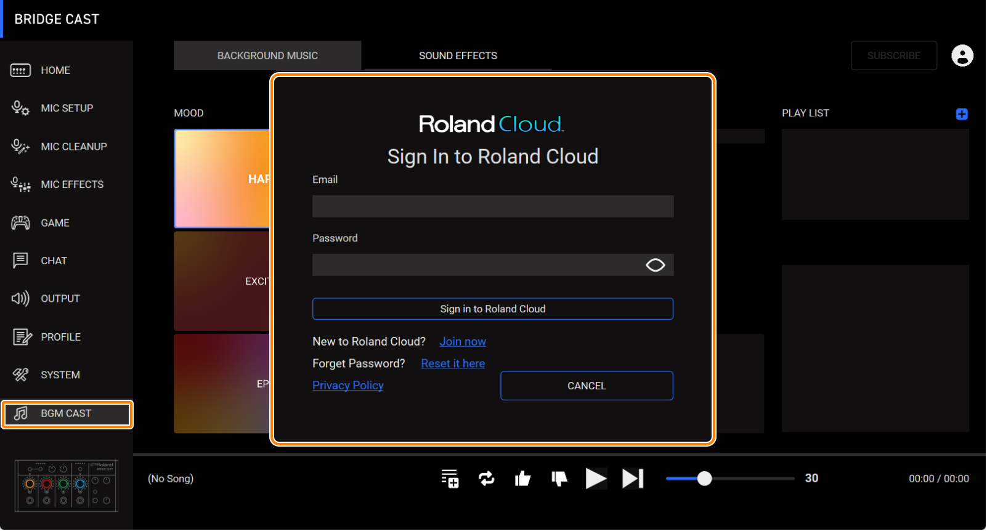This screenshot has height=531, width=987.
Task: Toggle the repeat playback icon
Action: 486,479
